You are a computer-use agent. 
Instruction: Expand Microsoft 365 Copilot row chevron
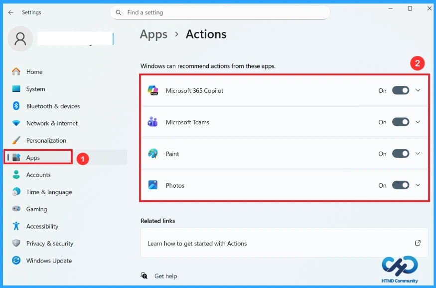(418, 90)
